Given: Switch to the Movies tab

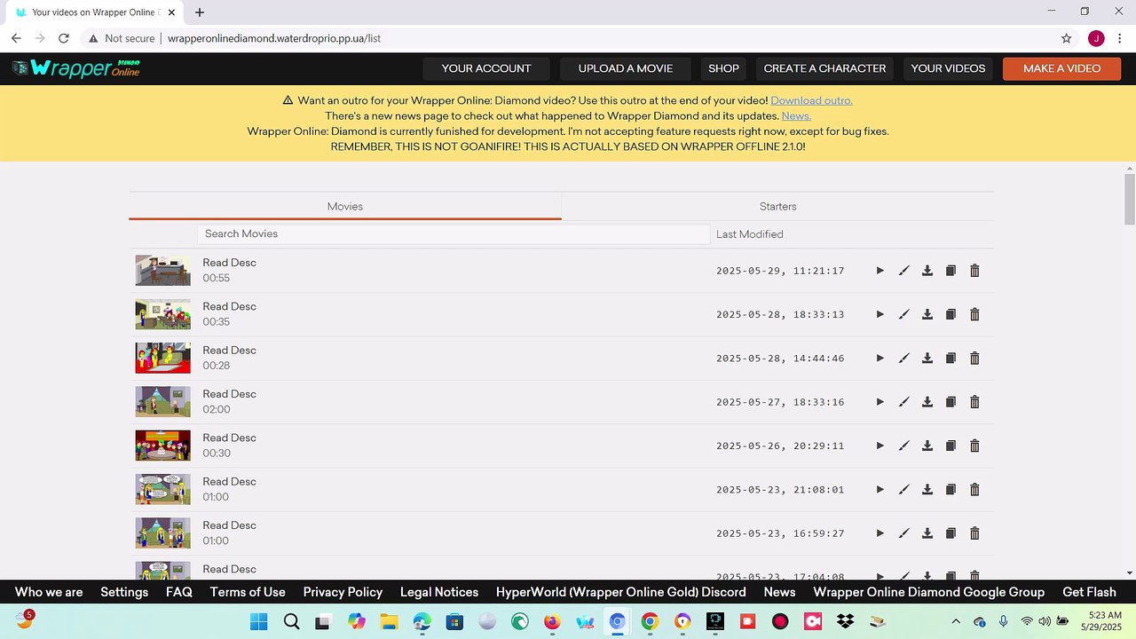Looking at the screenshot, I should 345,206.
